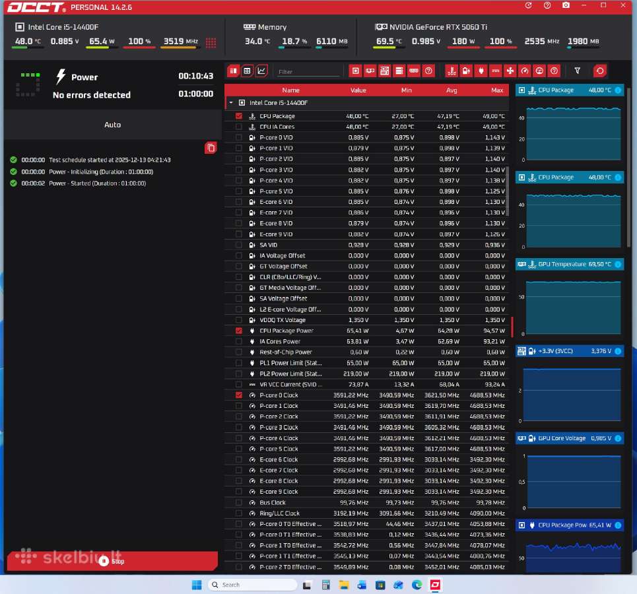637x594 pixels.
Task: Reset monitoring min/max values
Action: tap(600, 71)
